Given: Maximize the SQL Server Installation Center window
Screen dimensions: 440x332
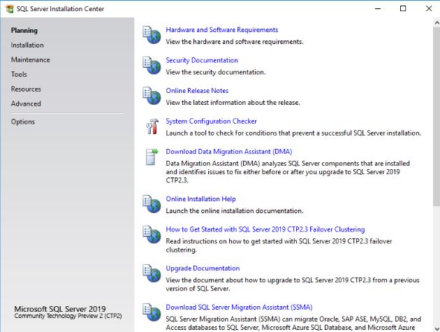Looking at the screenshot, I should (403, 8).
